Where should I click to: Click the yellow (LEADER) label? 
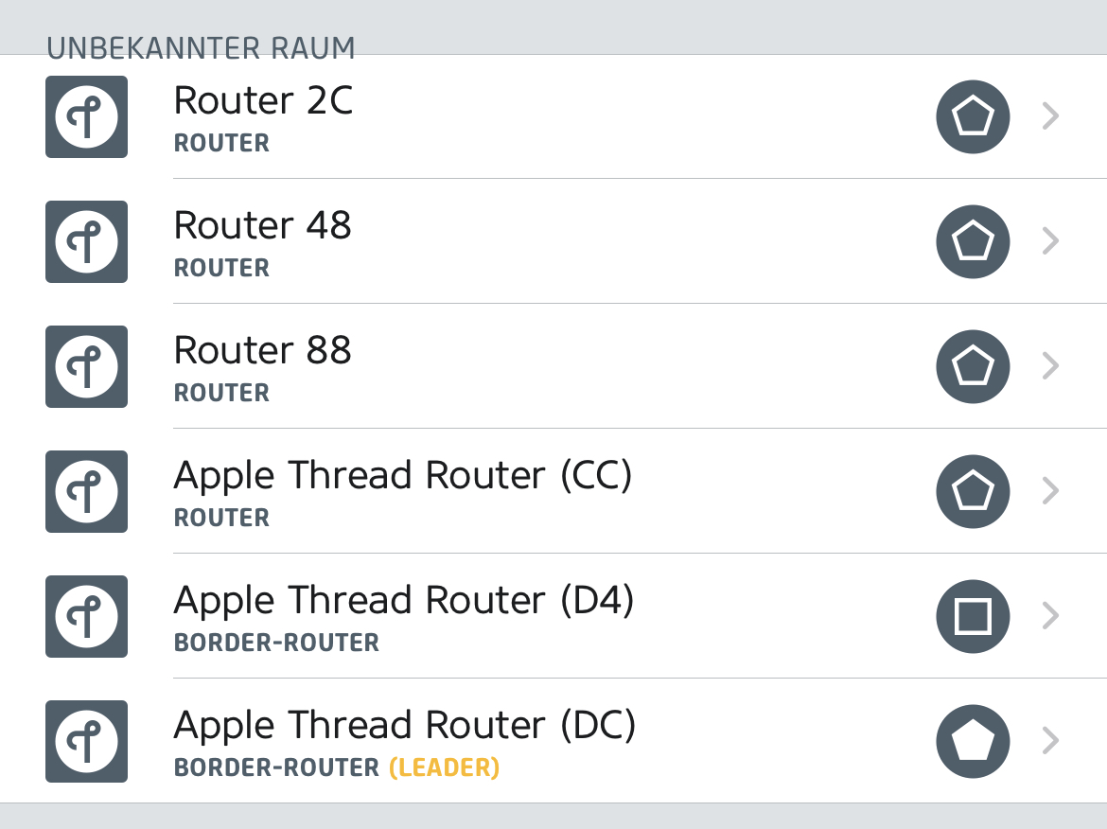(444, 767)
